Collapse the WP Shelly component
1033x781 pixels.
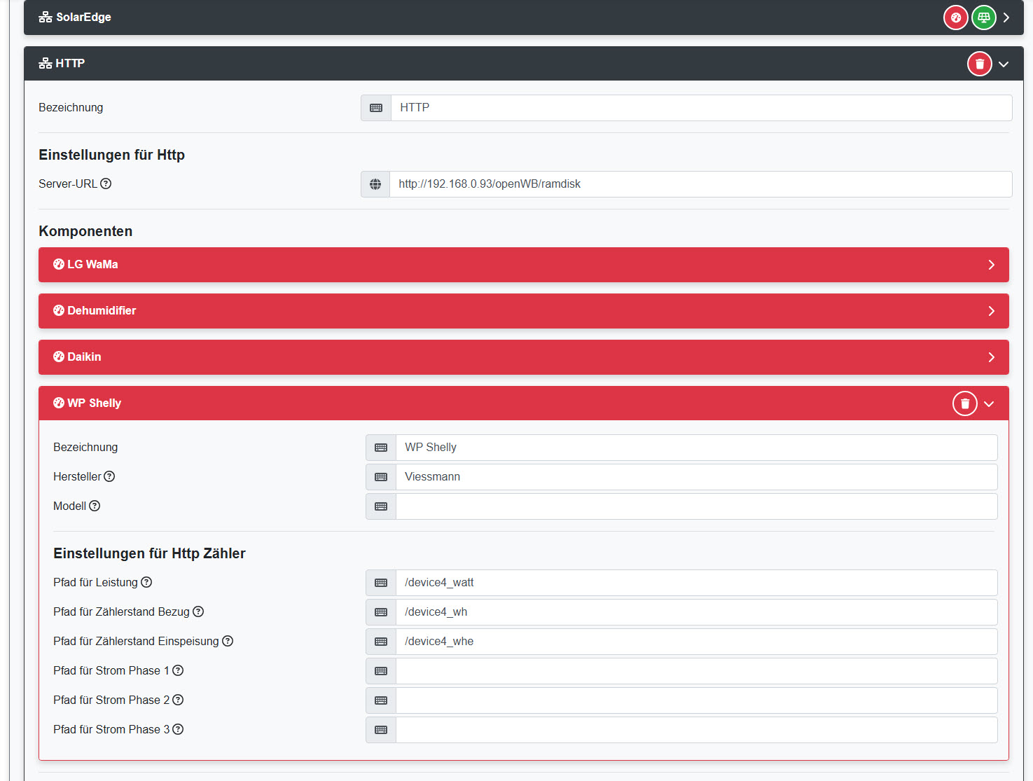pos(989,404)
